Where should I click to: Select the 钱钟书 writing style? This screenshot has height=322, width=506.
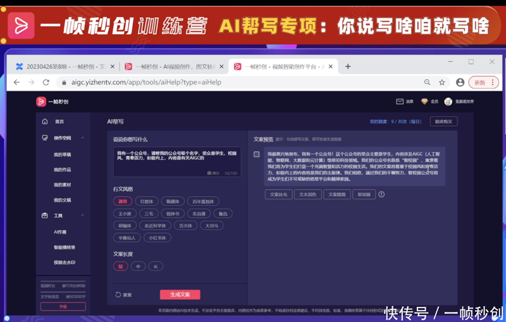point(173,213)
